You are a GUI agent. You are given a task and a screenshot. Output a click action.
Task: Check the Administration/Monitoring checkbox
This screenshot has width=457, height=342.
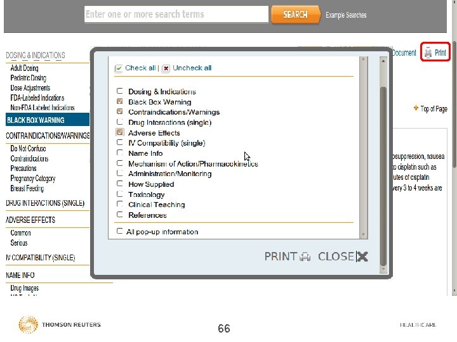click(x=119, y=173)
